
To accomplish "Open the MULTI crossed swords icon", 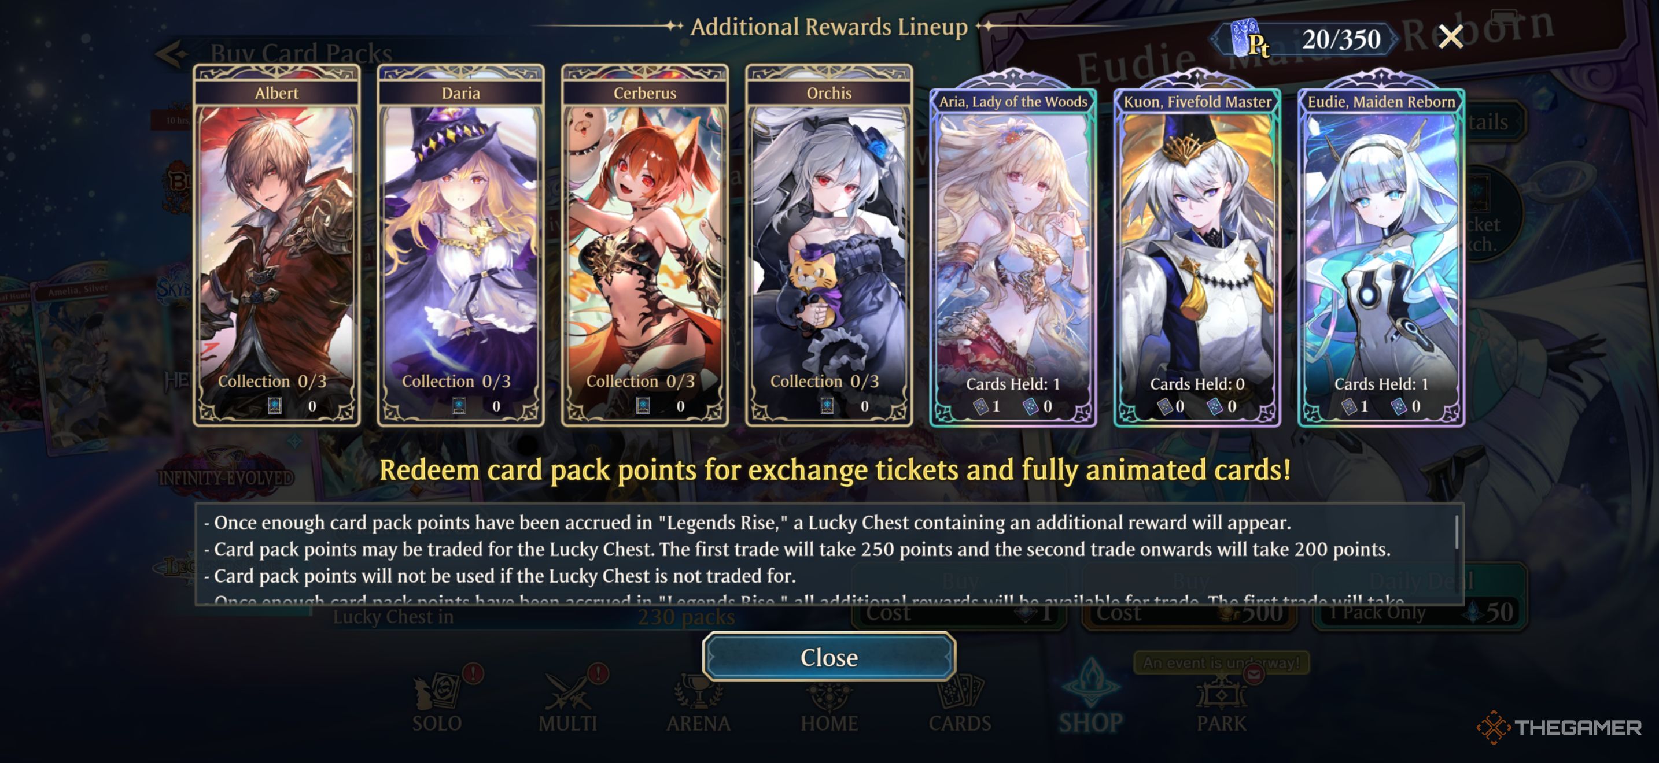I will [568, 702].
